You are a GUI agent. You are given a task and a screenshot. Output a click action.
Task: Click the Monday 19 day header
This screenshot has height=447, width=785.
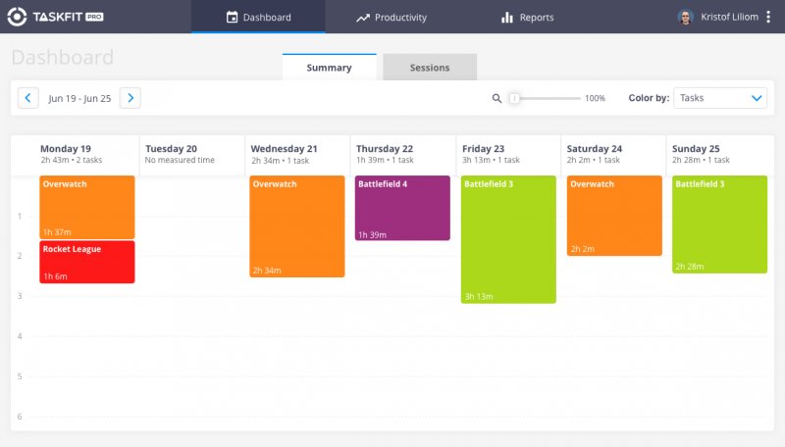(66, 148)
